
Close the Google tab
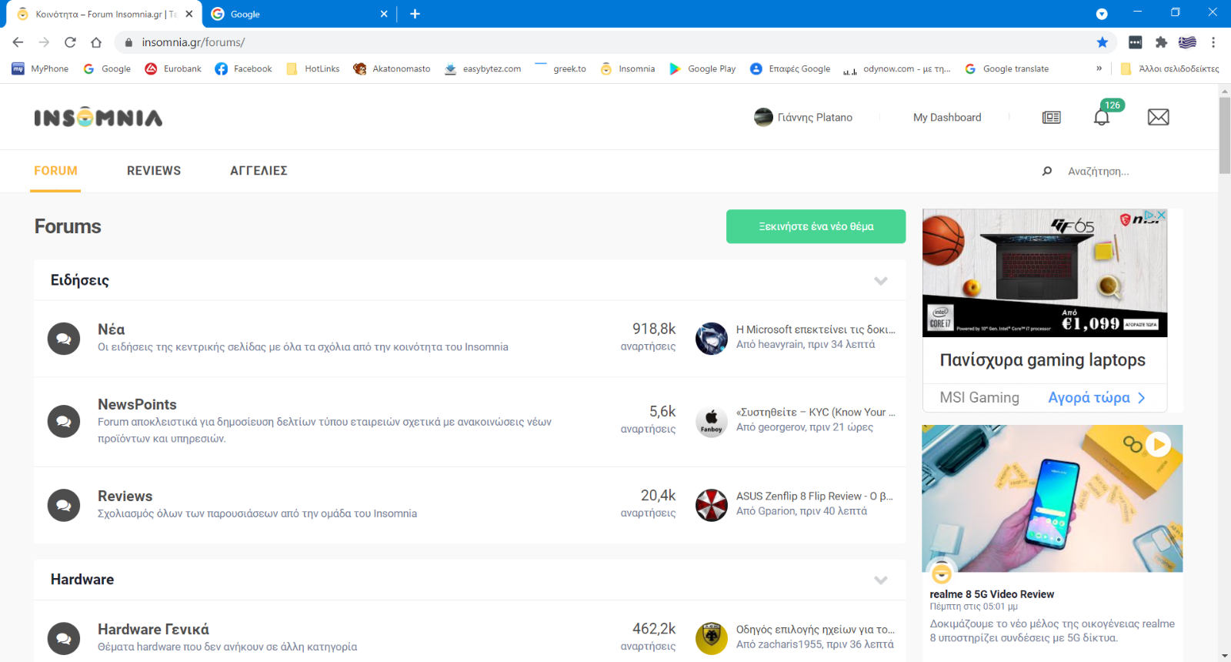click(x=384, y=14)
